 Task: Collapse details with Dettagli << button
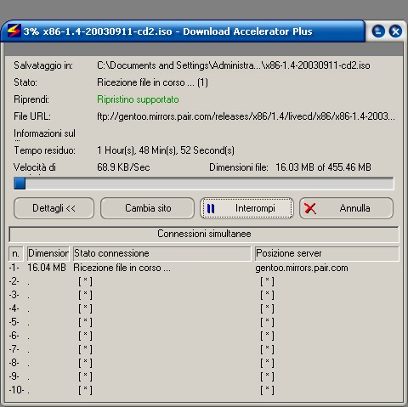54,208
